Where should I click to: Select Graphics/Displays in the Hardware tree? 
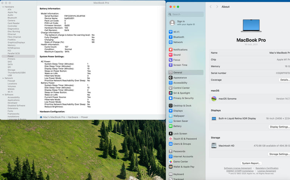click(x=16, y=42)
